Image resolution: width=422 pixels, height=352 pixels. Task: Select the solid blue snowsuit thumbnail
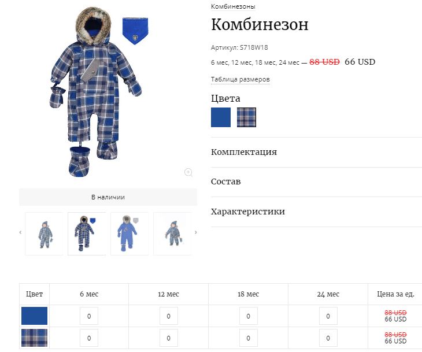(x=129, y=234)
